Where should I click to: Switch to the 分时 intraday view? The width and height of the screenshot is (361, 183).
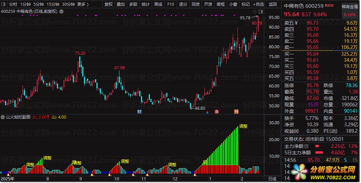13,4
